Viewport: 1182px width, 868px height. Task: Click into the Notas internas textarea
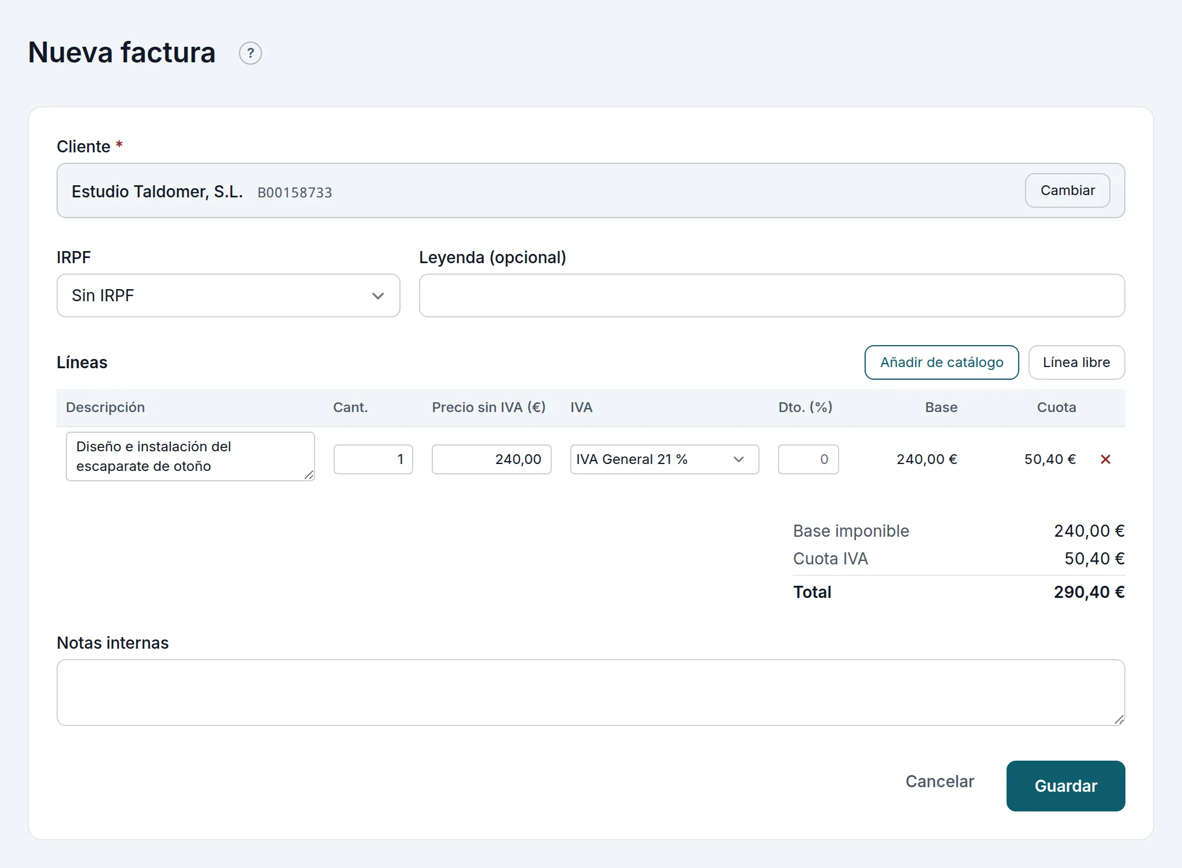pos(590,693)
